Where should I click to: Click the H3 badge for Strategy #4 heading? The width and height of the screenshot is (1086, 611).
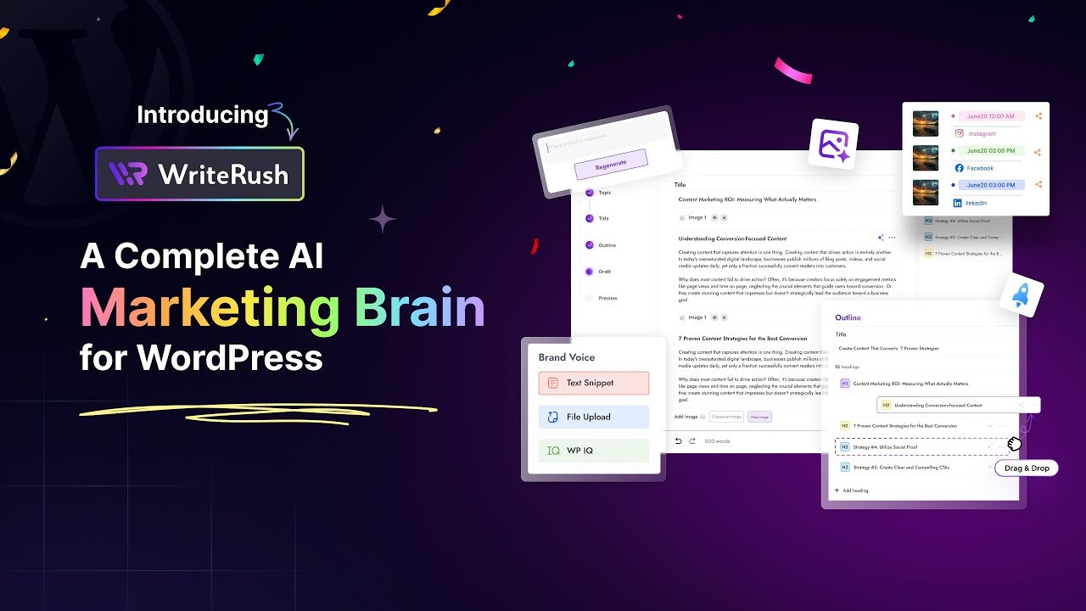[x=844, y=446]
